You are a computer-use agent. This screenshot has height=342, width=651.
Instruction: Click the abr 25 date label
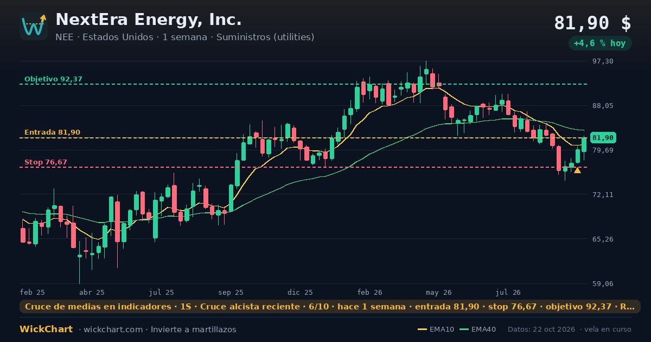[x=92, y=292]
